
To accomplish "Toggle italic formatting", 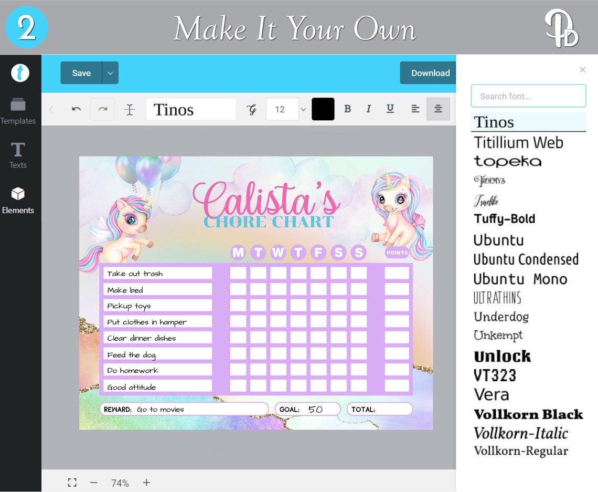I will [369, 109].
